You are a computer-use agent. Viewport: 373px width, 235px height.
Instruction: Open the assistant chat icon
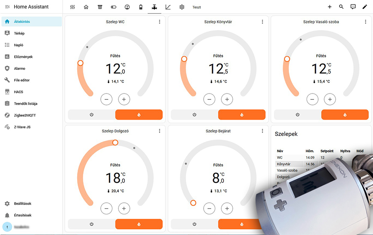(x=353, y=7)
